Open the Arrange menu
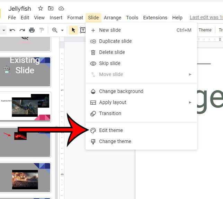 pyautogui.click(x=113, y=18)
